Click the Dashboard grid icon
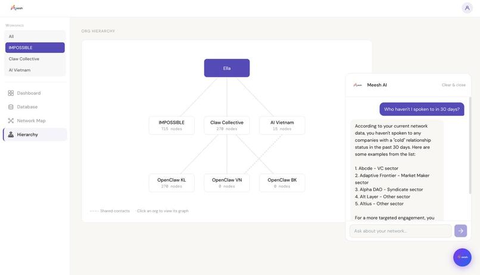Viewport: 480px width, 275px height. tap(11, 93)
